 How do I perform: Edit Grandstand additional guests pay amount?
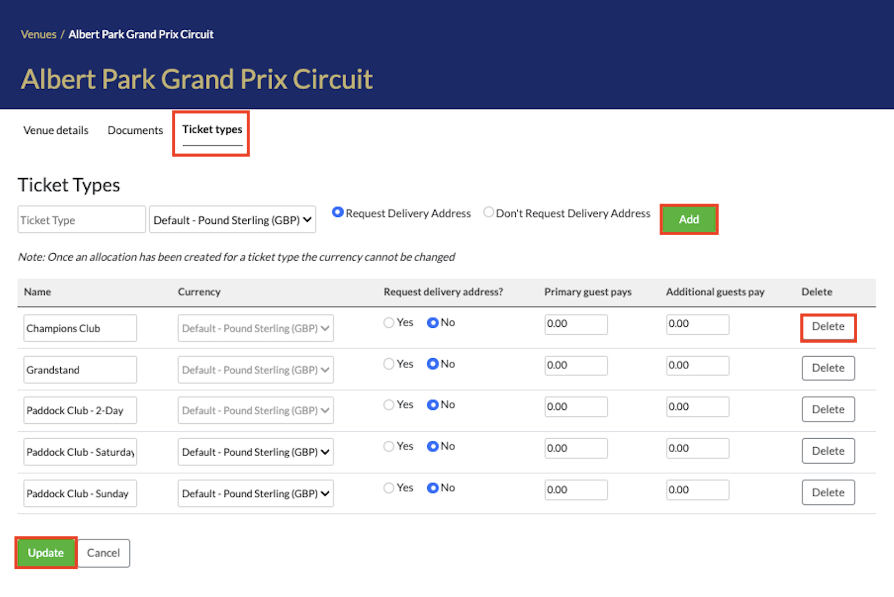pos(697,366)
